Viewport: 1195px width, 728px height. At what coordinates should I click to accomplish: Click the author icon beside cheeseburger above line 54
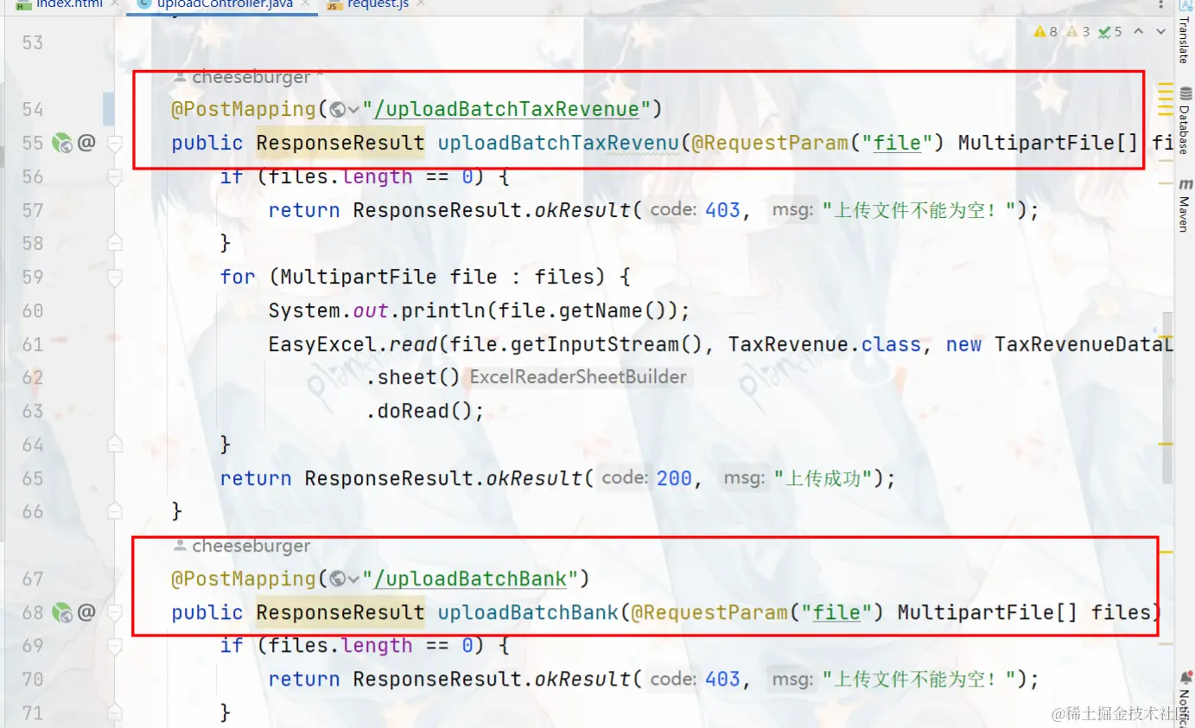coord(180,78)
